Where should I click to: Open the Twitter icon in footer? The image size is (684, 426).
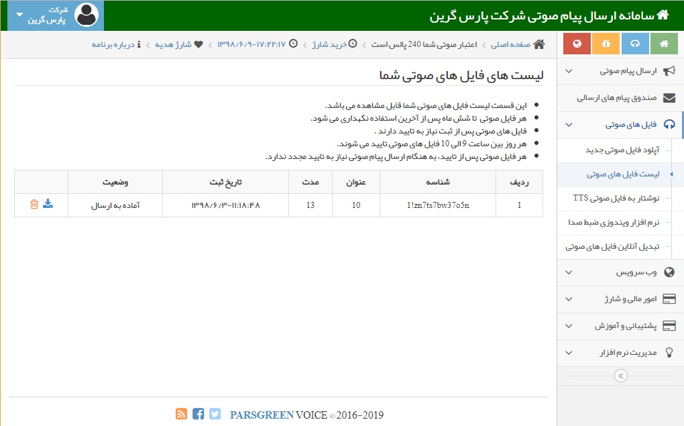(215, 414)
